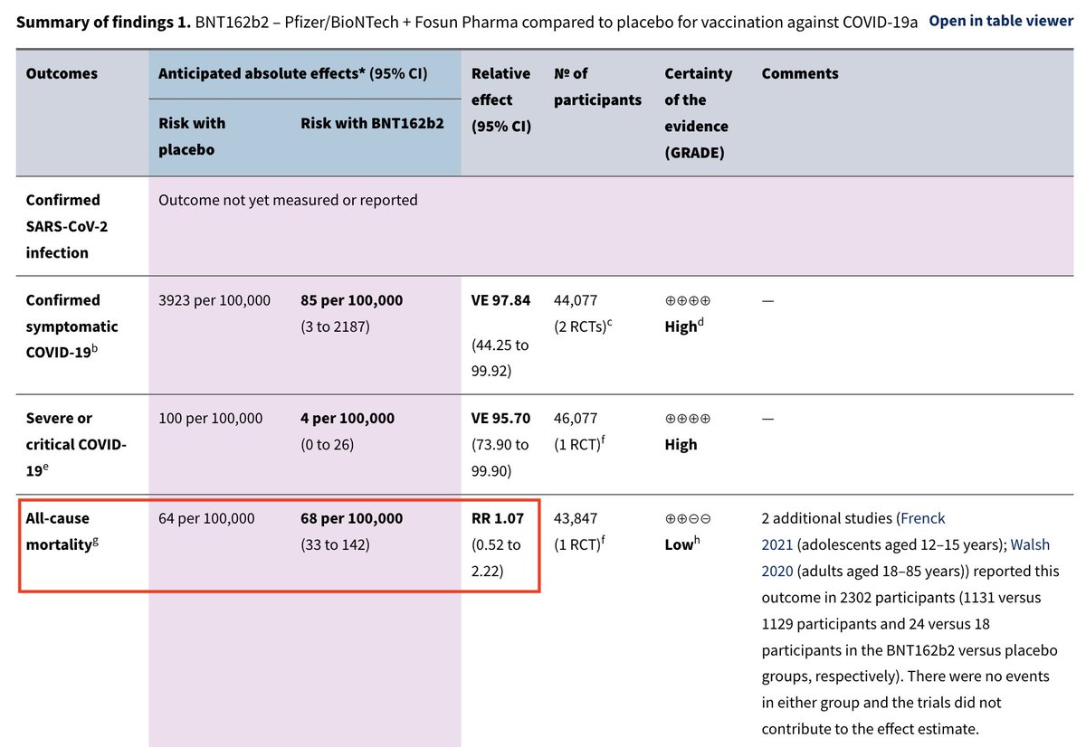Open the 'Open in table viewer' link
The width and height of the screenshot is (1086, 747).
[x=1001, y=20]
